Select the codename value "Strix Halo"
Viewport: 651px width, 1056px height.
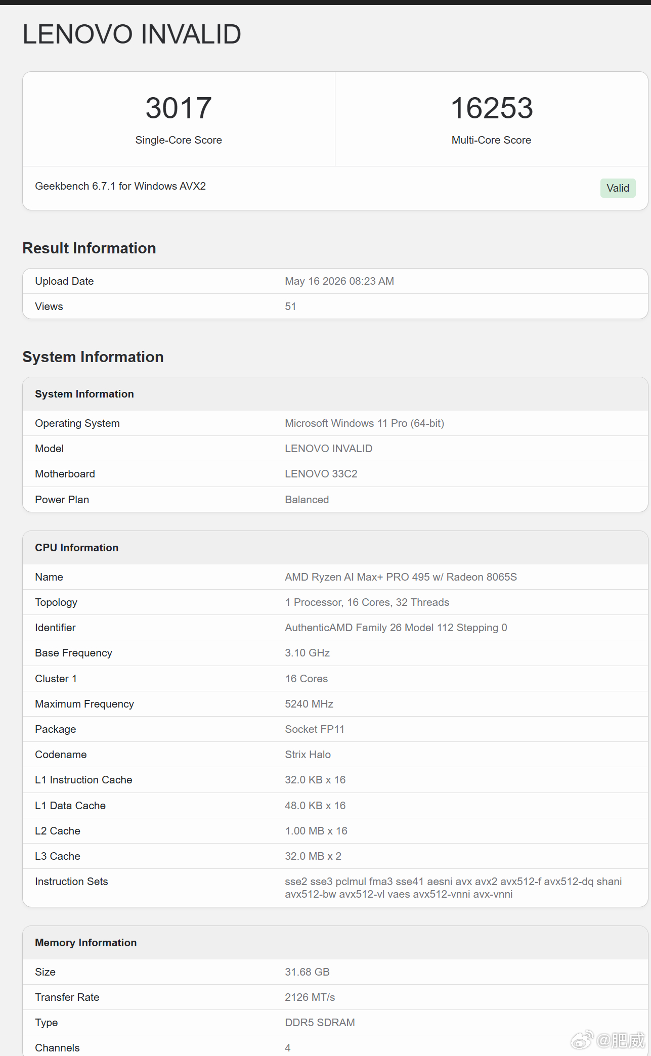click(x=308, y=755)
